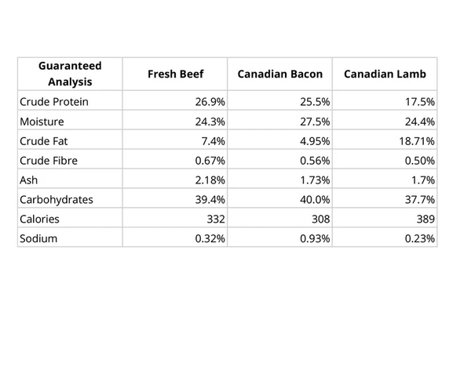Click the 2.18% ash value
The height and width of the screenshot is (381, 471).
coord(210,180)
